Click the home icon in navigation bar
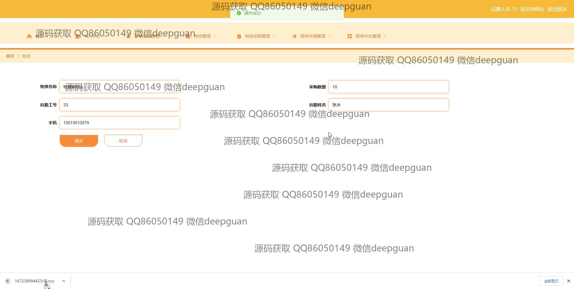This screenshot has height=289, width=574. click(29, 36)
